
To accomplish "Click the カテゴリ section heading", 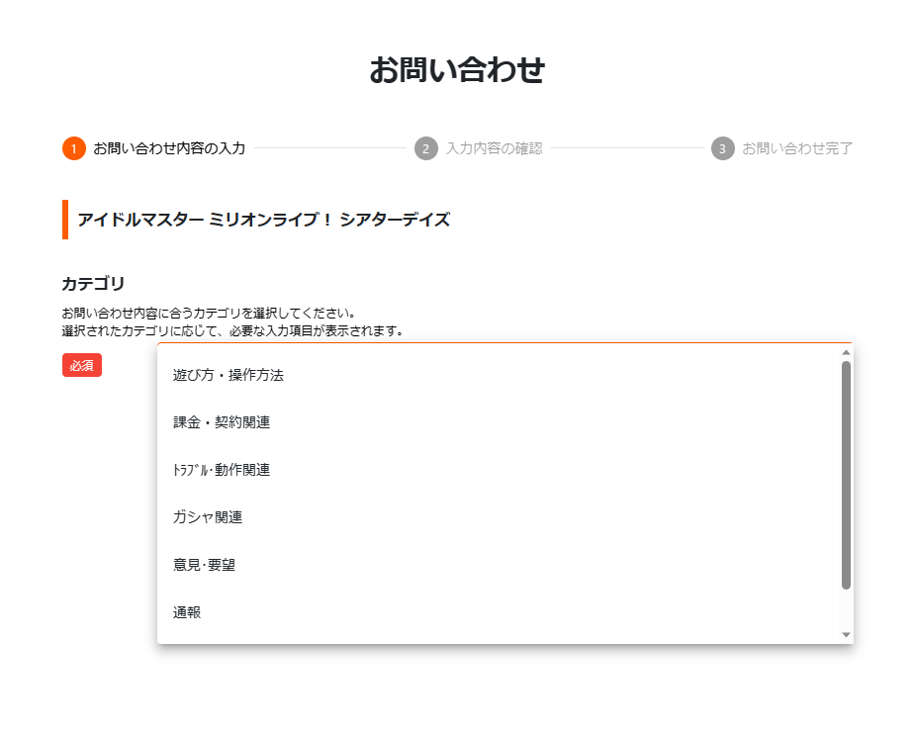I will coord(93,284).
